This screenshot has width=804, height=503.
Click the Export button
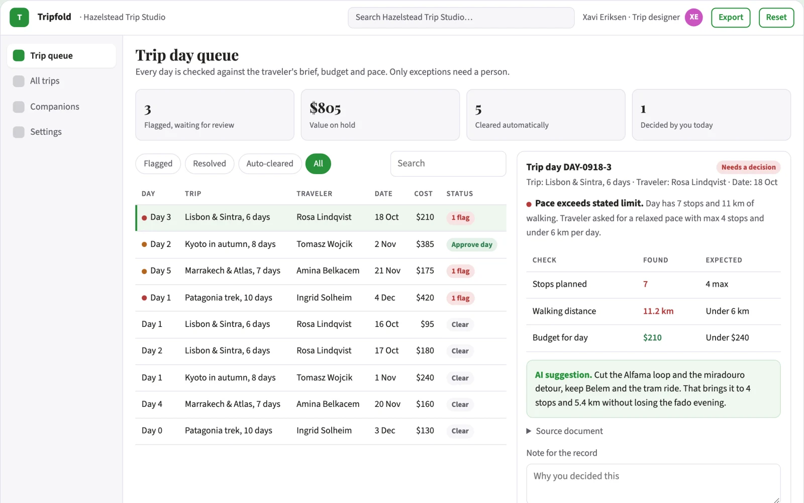tap(731, 17)
